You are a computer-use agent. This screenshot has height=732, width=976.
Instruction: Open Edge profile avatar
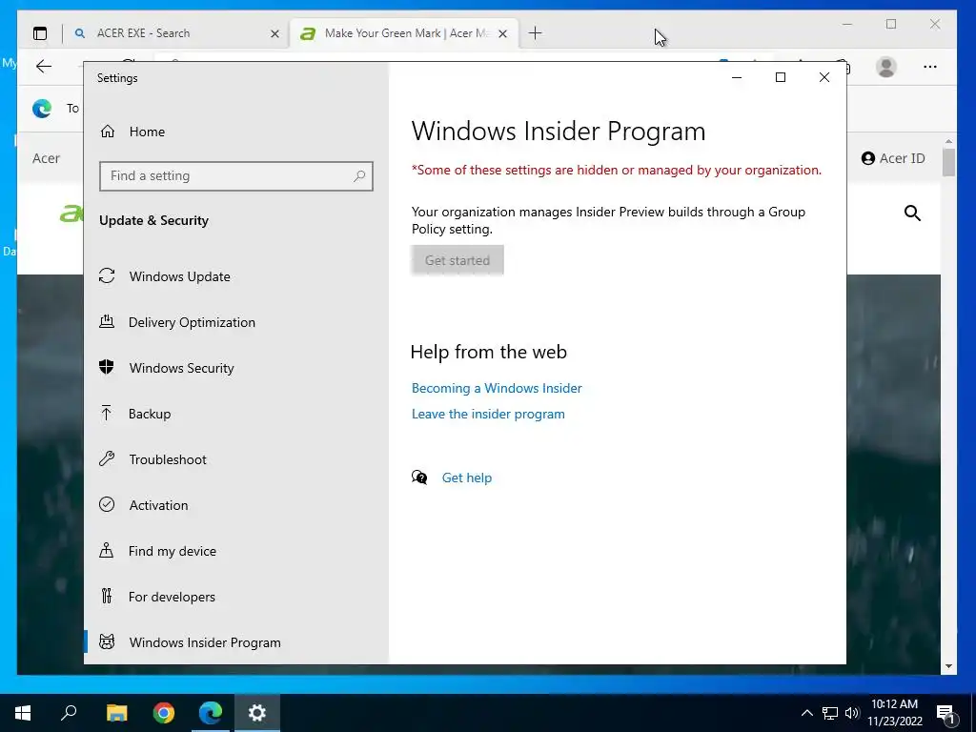886,67
